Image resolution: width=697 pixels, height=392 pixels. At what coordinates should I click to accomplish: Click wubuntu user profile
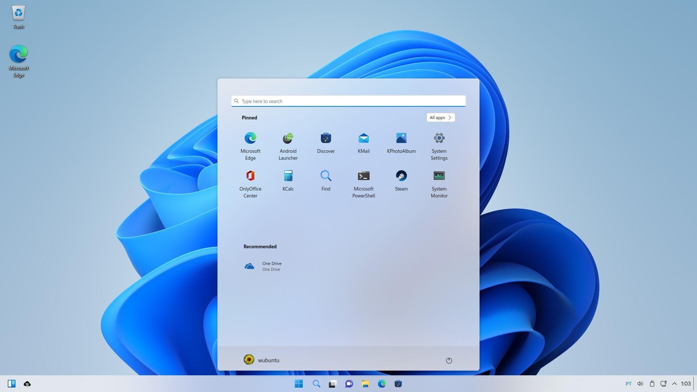(x=261, y=360)
